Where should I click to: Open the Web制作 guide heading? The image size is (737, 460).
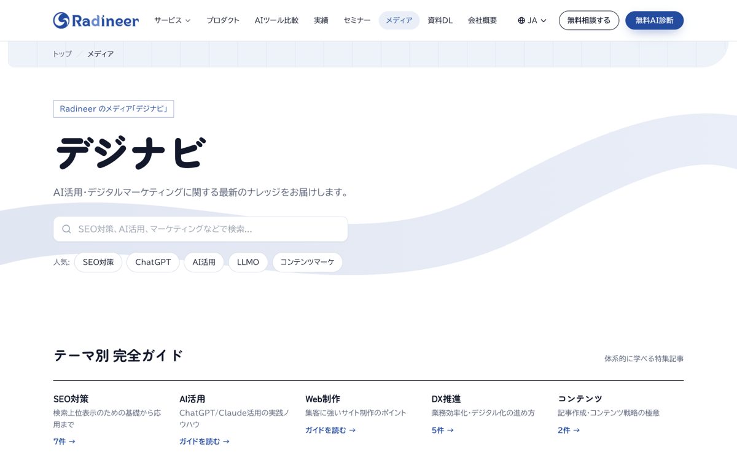coord(322,399)
